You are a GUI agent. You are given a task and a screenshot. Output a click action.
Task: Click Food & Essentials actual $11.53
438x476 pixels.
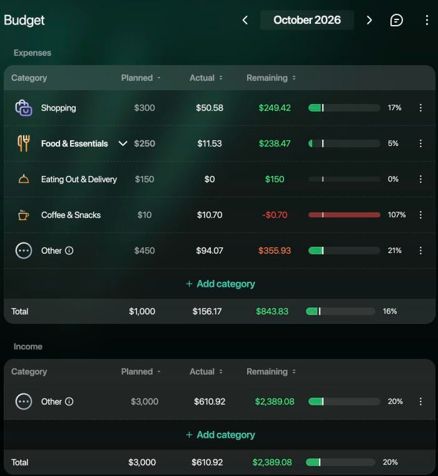[210, 143]
